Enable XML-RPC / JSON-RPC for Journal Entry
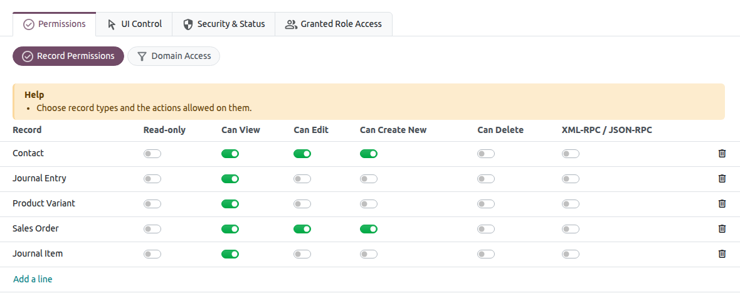 (571, 179)
